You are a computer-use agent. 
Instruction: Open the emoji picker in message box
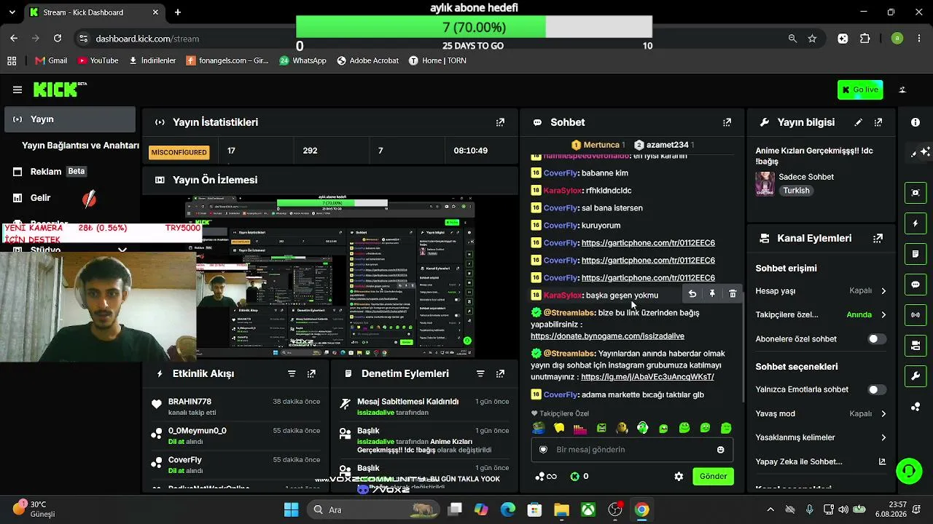(x=721, y=450)
